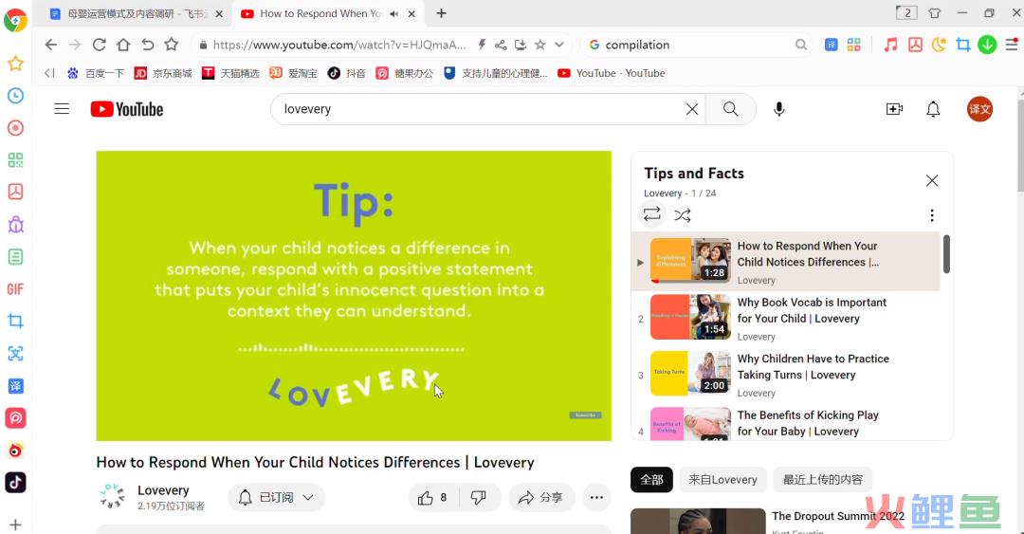1024x534 pixels.
Task: Open the music note extension
Action: tap(890, 45)
